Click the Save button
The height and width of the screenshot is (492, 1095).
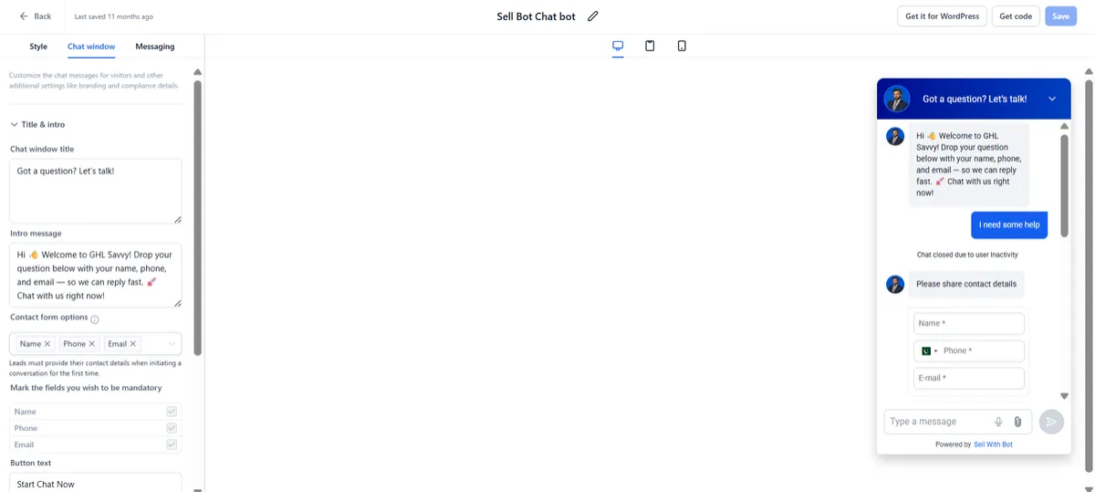1060,16
